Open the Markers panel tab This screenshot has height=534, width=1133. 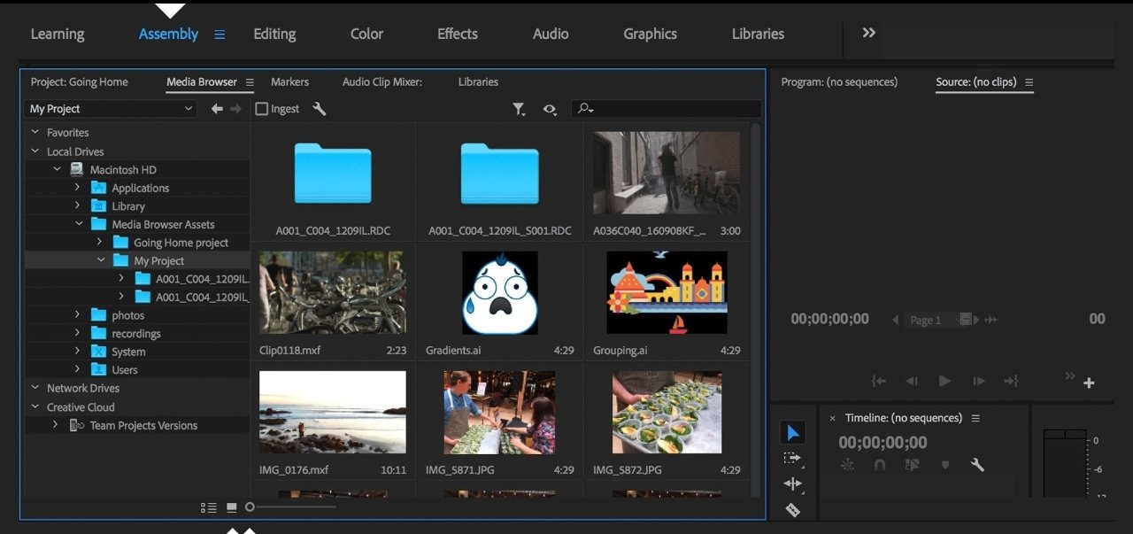click(x=289, y=81)
